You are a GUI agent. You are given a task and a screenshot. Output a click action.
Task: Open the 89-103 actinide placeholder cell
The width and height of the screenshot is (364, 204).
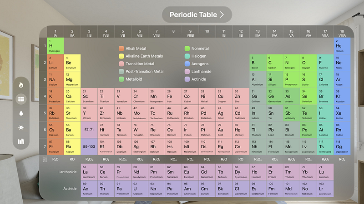(x=89, y=146)
